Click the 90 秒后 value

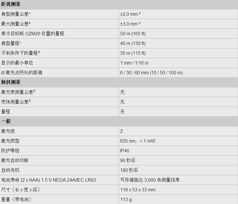pos(128,160)
